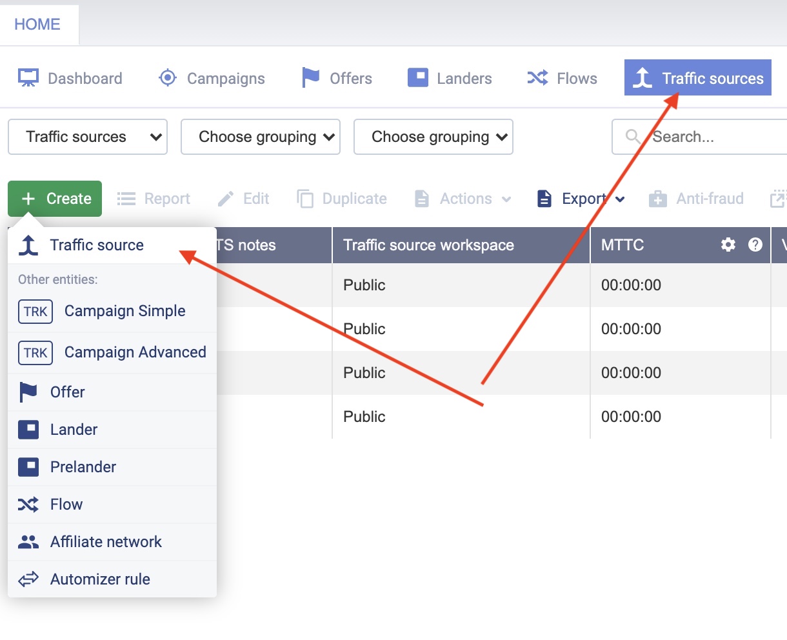Image resolution: width=787 pixels, height=640 pixels.
Task: Open the Dashboard tab
Action: pyautogui.click(x=70, y=78)
